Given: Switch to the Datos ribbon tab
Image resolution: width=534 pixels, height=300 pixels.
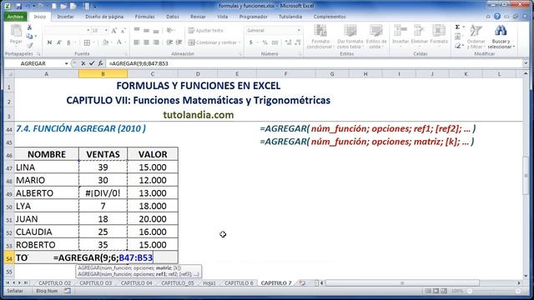Looking at the screenshot, I should click(173, 17).
